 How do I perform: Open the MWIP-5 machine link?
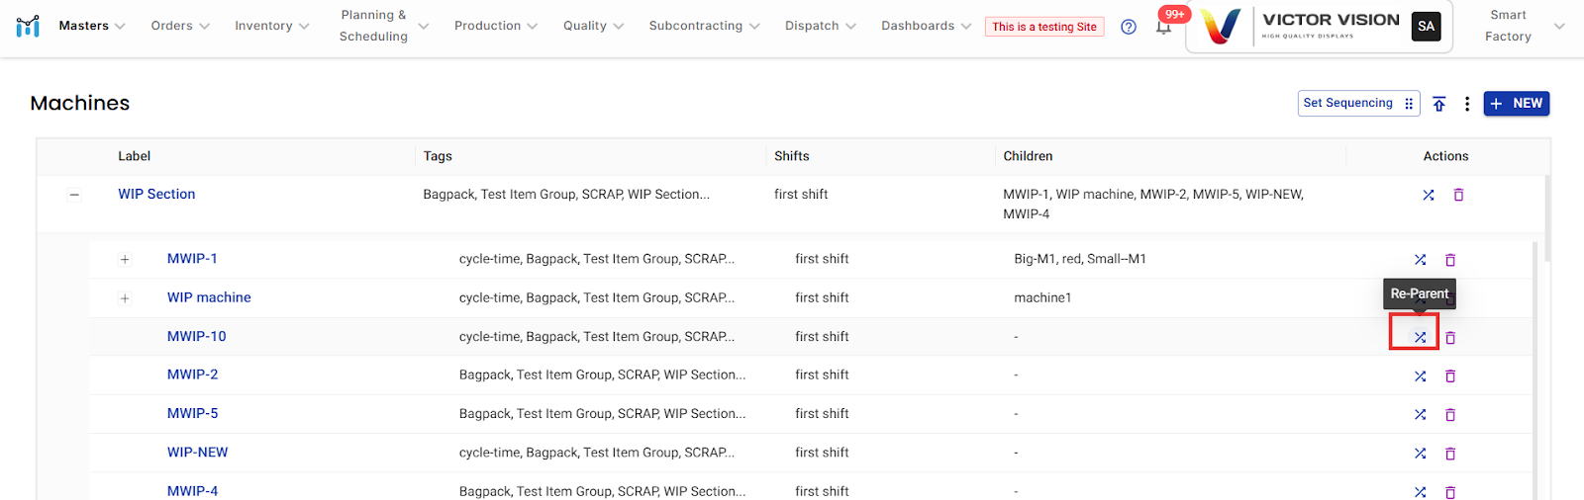tap(192, 414)
